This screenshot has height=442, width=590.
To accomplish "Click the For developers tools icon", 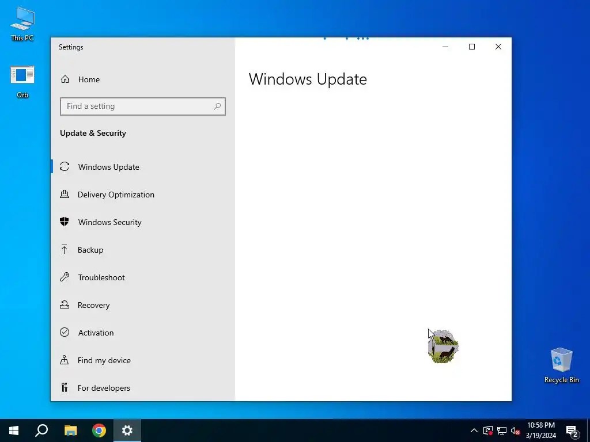I will (x=65, y=387).
